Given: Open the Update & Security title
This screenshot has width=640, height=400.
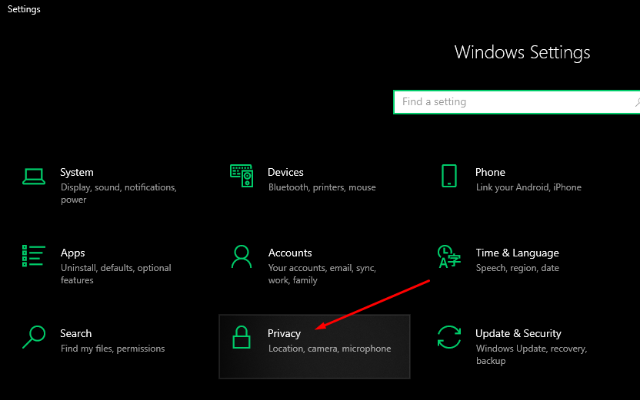Looking at the screenshot, I should (x=518, y=333).
